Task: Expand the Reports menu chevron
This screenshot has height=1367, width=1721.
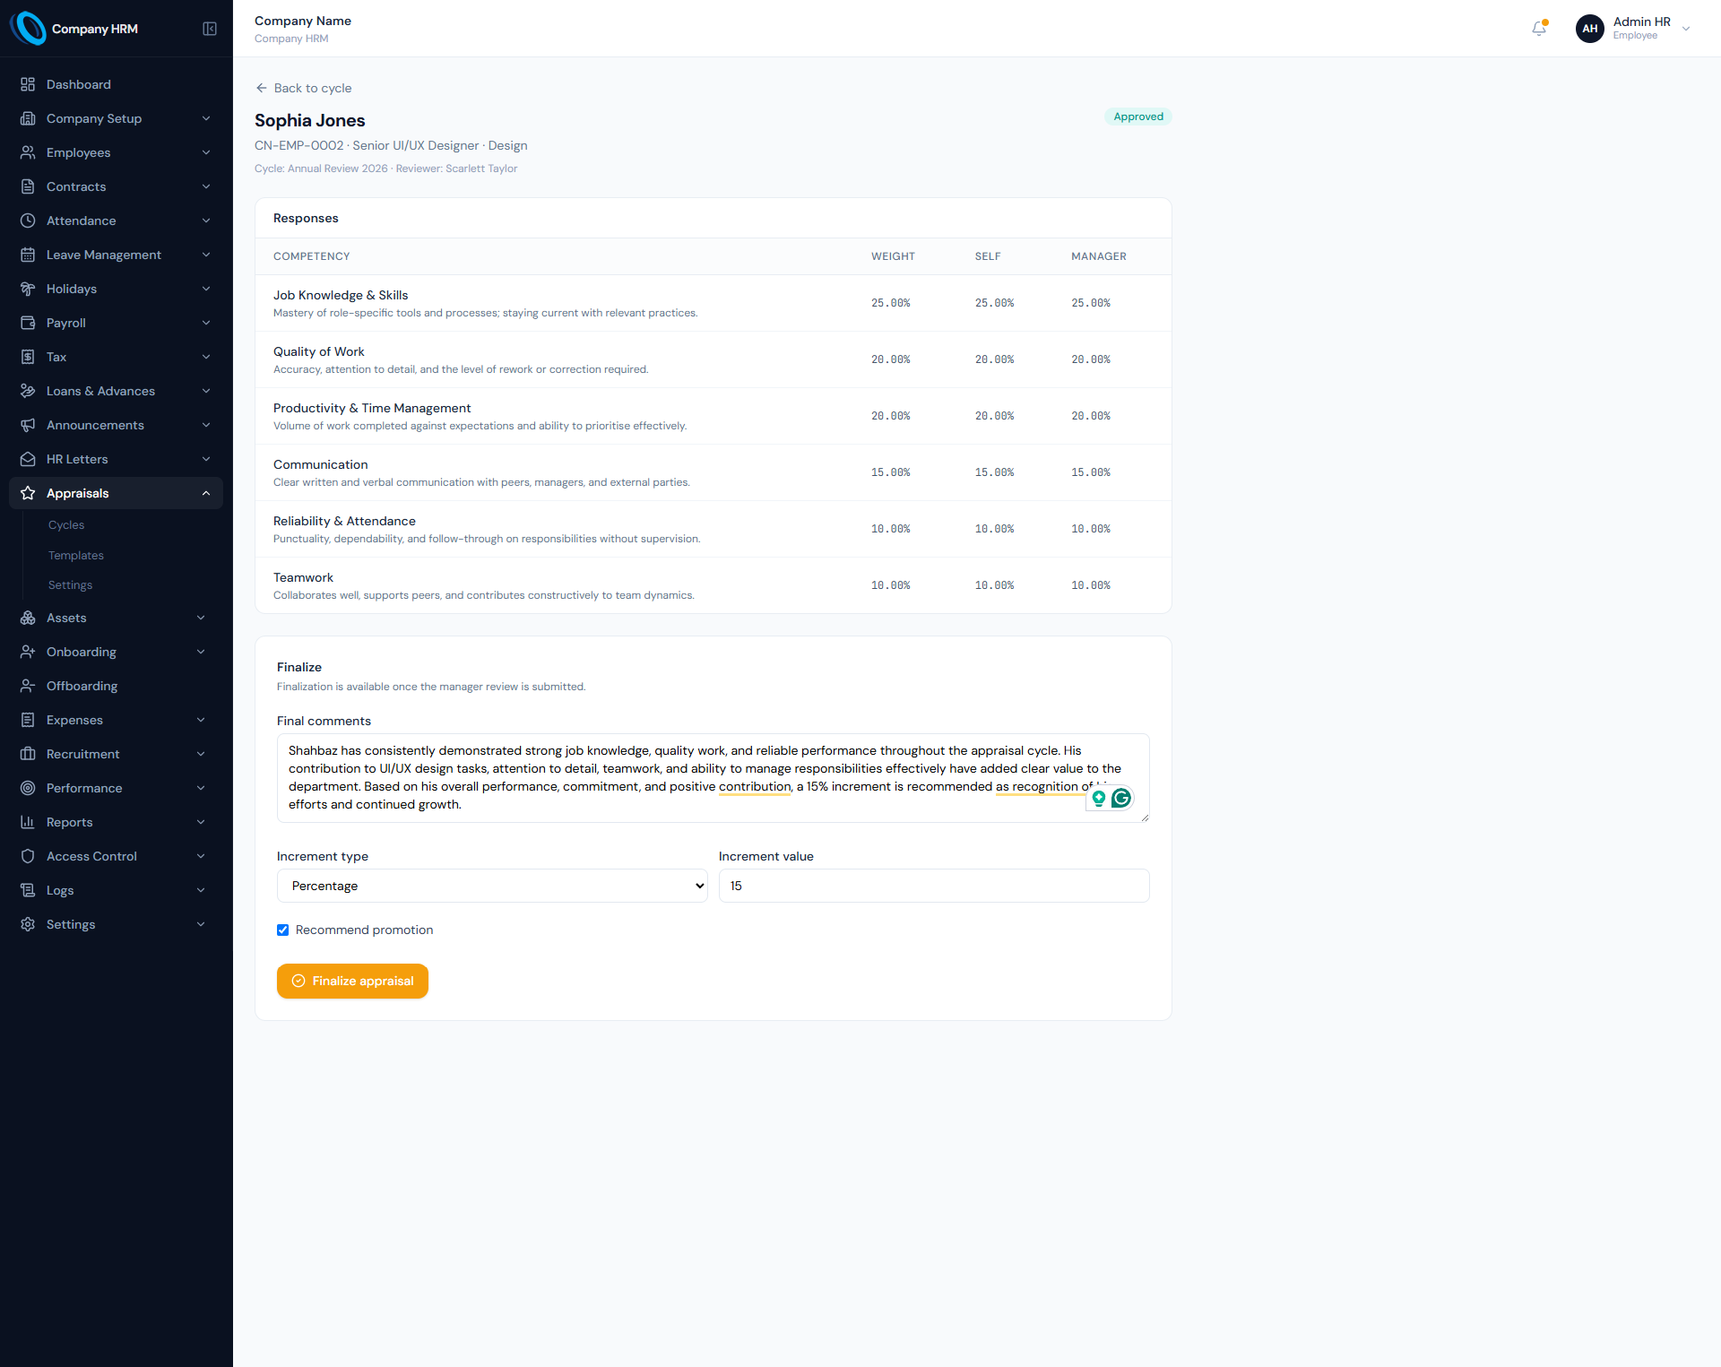Action: click(201, 822)
